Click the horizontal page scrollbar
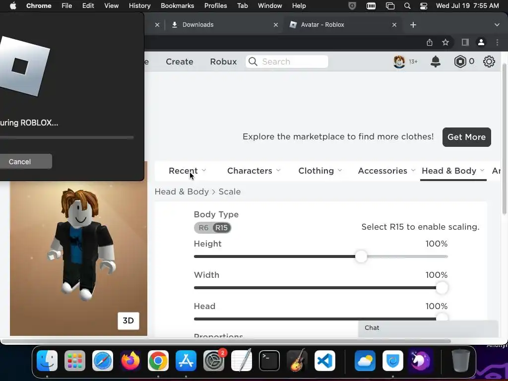Screen dimensions: 508x381 coord(226,341)
